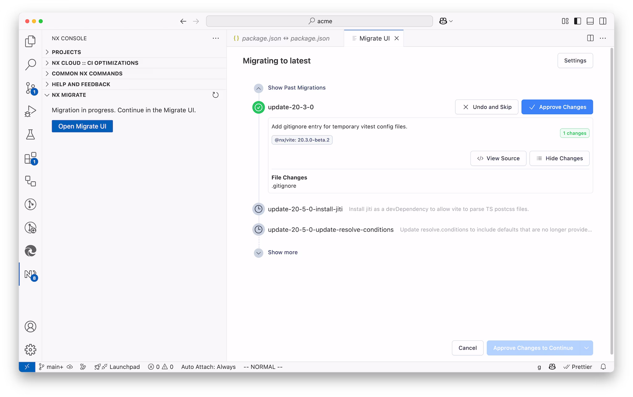Click the Open Migrate UI button

click(82, 126)
